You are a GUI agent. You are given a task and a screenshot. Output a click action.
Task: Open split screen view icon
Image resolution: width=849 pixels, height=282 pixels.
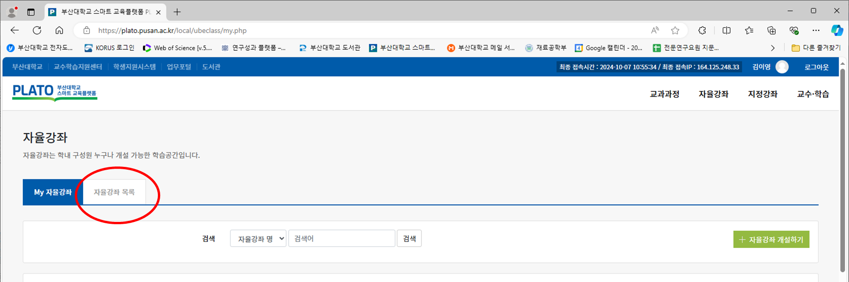[726, 31]
